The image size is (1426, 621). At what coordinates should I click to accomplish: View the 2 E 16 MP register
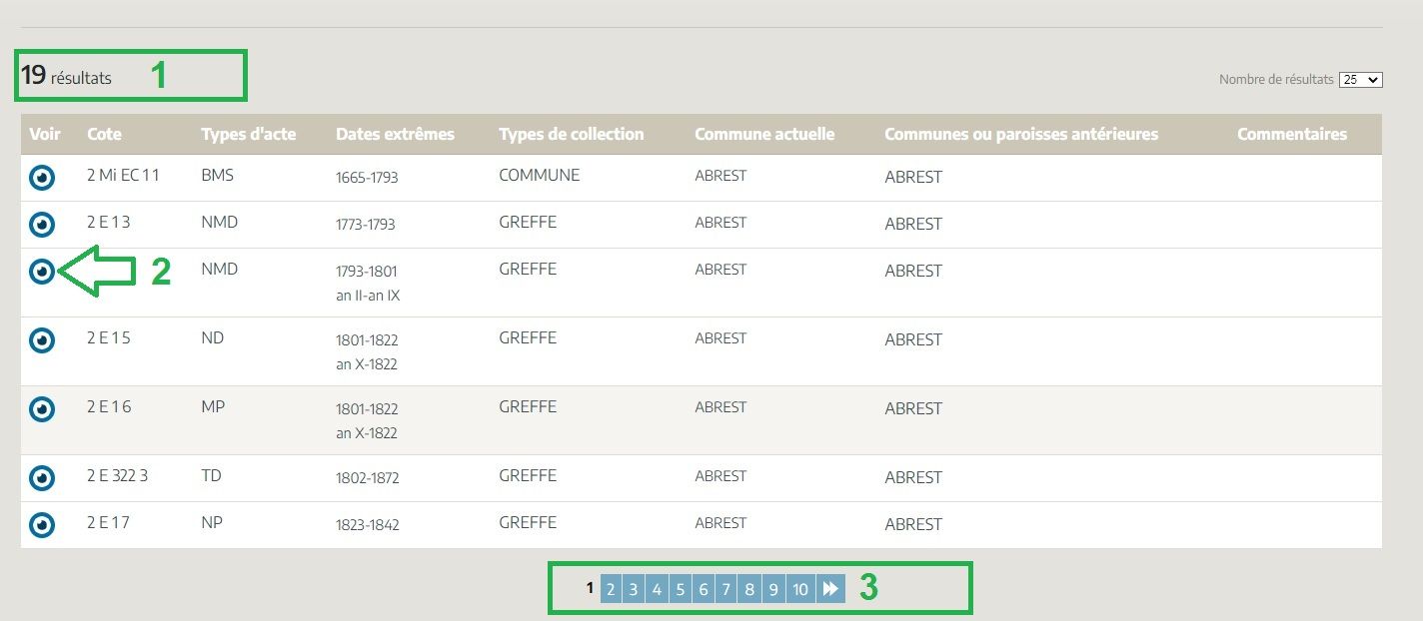(41, 409)
